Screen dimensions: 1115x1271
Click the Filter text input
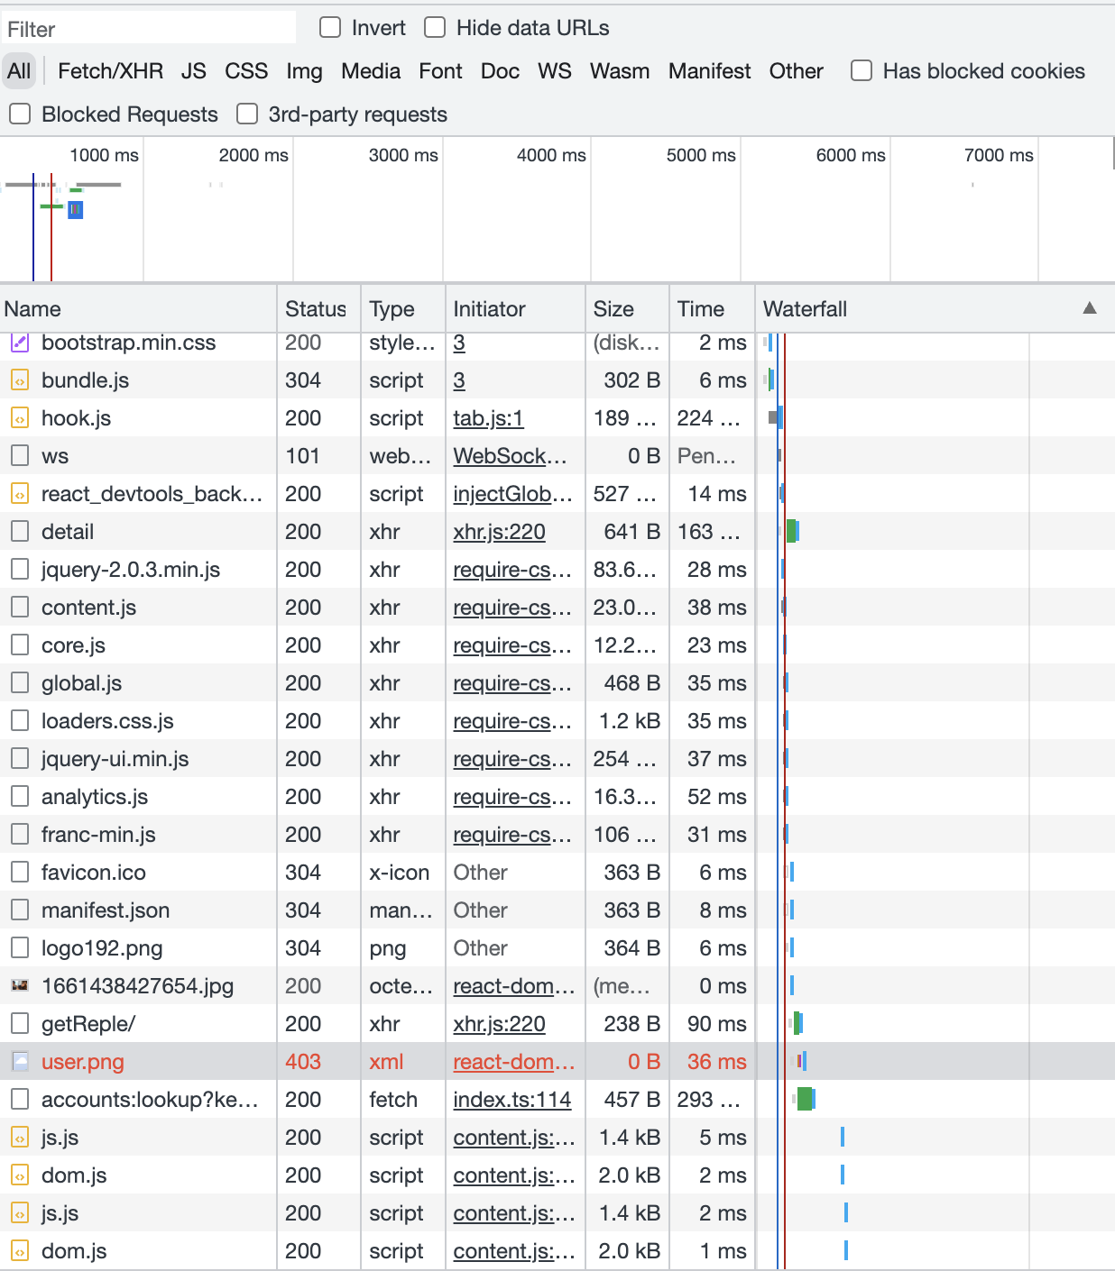[149, 29]
